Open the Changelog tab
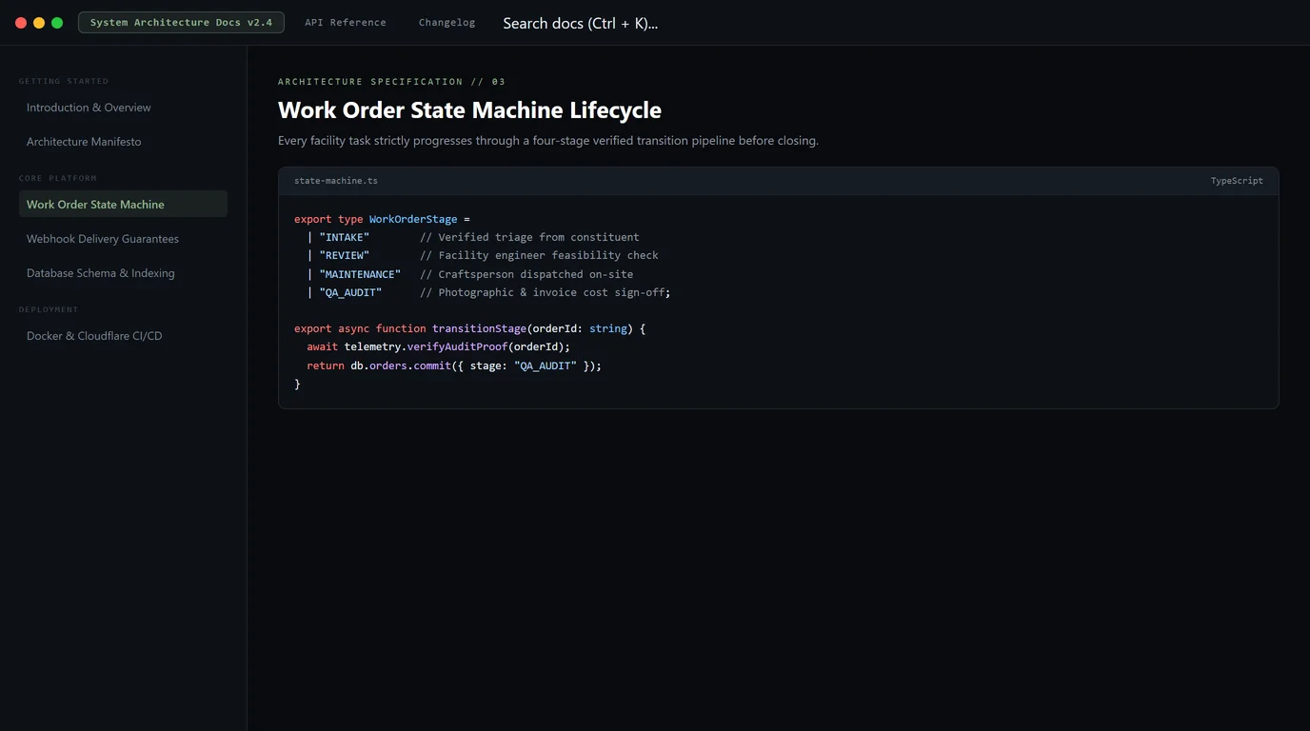The width and height of the screenshot is (1310, 731). 447,22
